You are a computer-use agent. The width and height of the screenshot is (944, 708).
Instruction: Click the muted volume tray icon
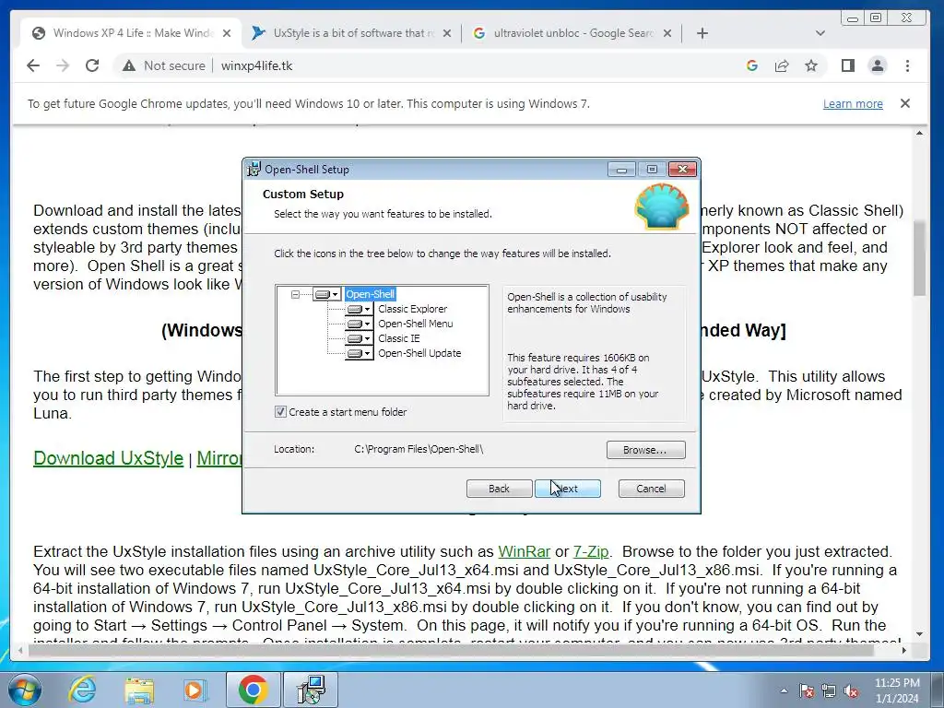pyautogui.click(x=851, y=691)
